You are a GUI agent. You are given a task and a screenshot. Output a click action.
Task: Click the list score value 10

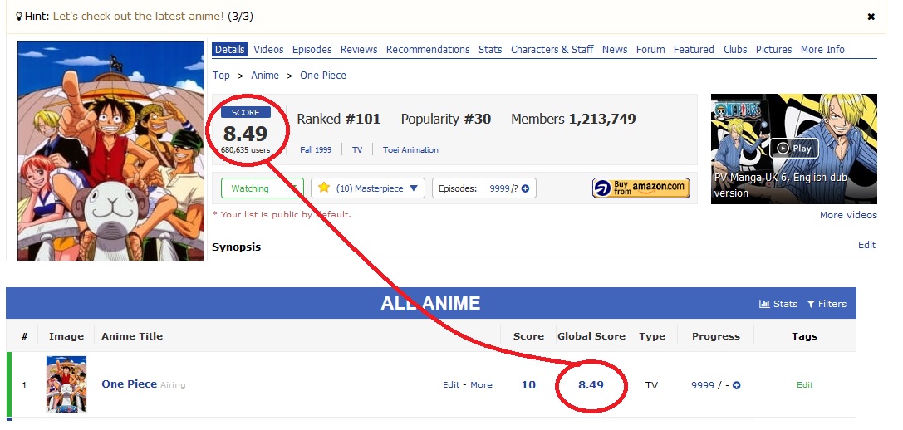pos(528,384)
